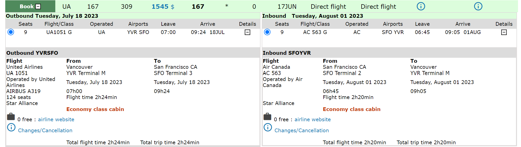Click outbound Changes/Cancellation info icon
The width and height of the screenshot is (521, 147).
(11, 127)
